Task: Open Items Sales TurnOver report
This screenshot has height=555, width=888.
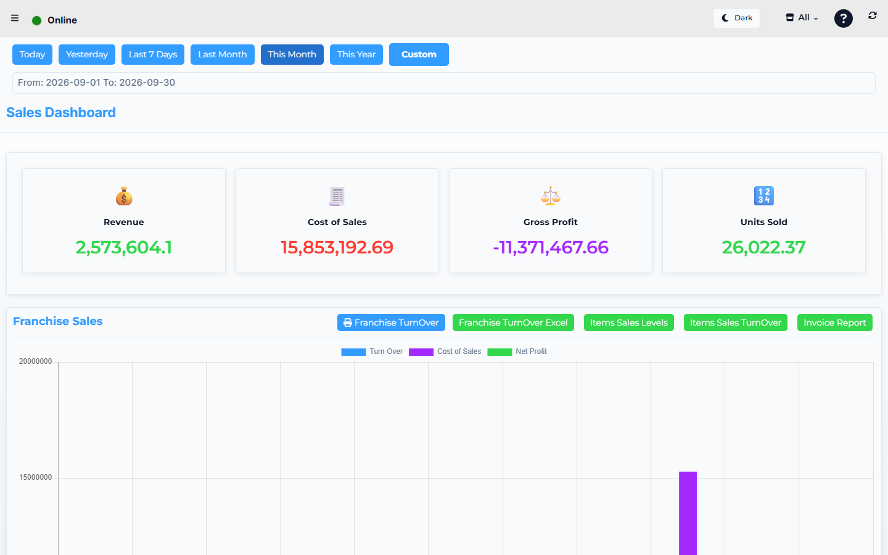Action: coord(736,323)
